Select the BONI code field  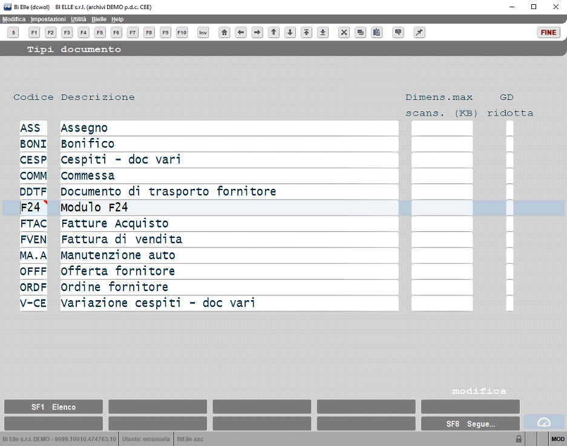click(x=33, y=144)
